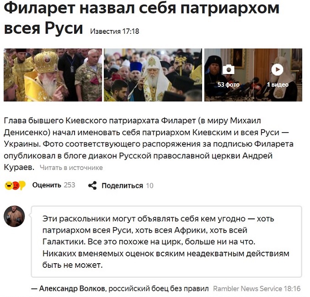Click the share icon beside Поделиться

(92, 186)
